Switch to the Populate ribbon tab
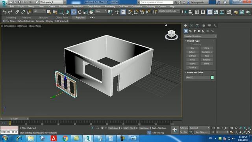Image resolution: width=252 pixels, height=142 pixels. [x=80, y=17]
